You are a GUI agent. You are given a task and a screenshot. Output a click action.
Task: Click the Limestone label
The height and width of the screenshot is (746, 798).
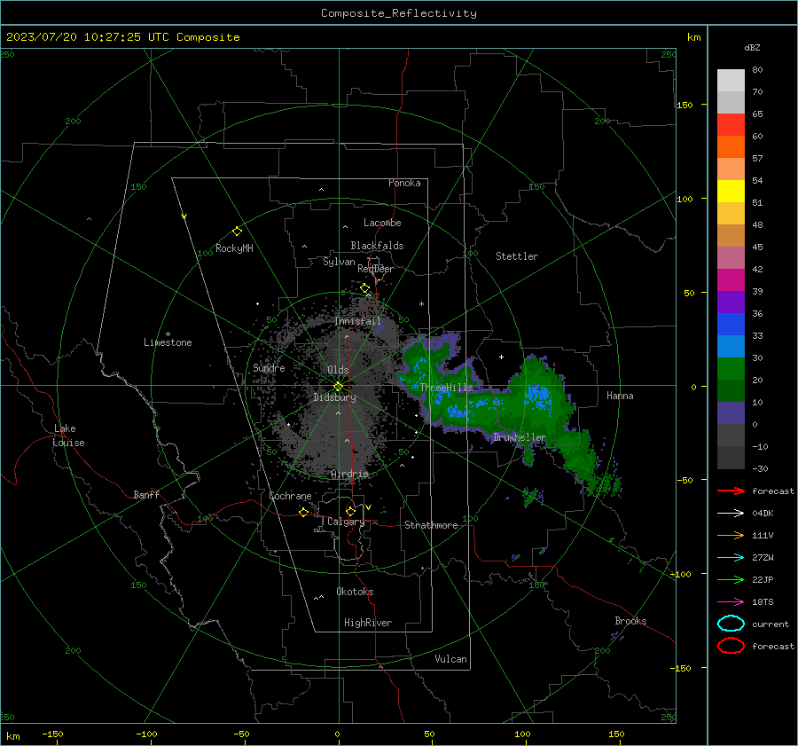pyautogui.click(x=168, y=342)
